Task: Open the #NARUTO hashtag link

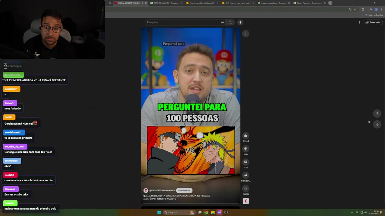Action: pyautogui.click(x=171, y=199)
